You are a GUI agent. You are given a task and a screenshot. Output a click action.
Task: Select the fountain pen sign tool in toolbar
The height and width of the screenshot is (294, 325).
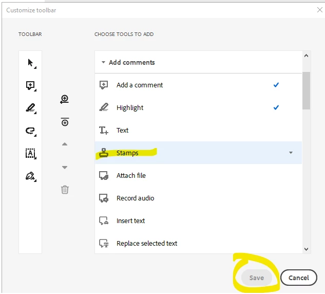31,176
